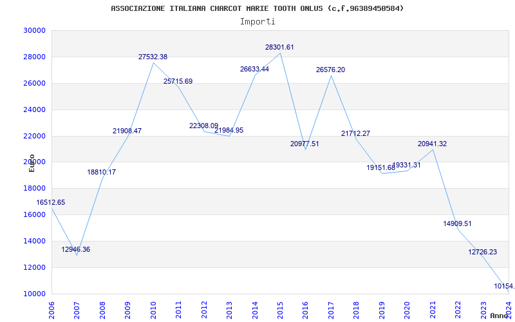The width and height of the screenshot is (515, 322).
Task: Click x-axis year 2015
Action: pos(280,310)
